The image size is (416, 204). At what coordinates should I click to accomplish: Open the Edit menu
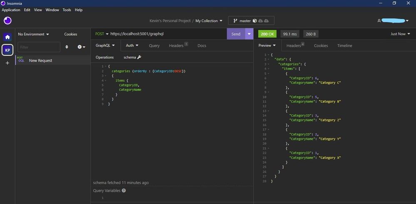pyautogui.click(x=27, y=10)
